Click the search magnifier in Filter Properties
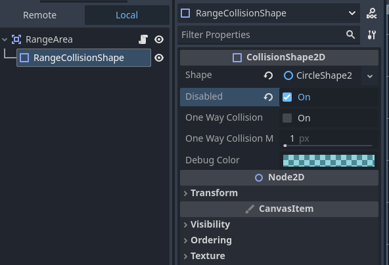The image size is (389, 265). point(350,35)
